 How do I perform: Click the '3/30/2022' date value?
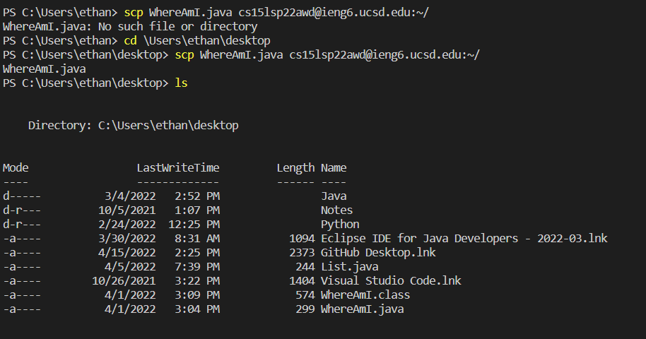[127, 239]
